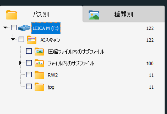Select the jpg folder label

click(51, 87)
